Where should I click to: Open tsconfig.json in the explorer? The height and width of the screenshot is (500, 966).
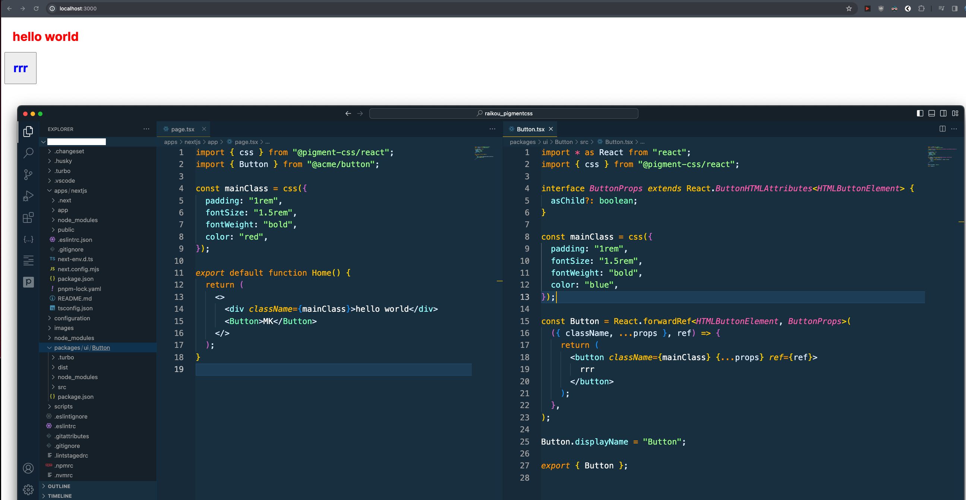[x=98, y=308]
